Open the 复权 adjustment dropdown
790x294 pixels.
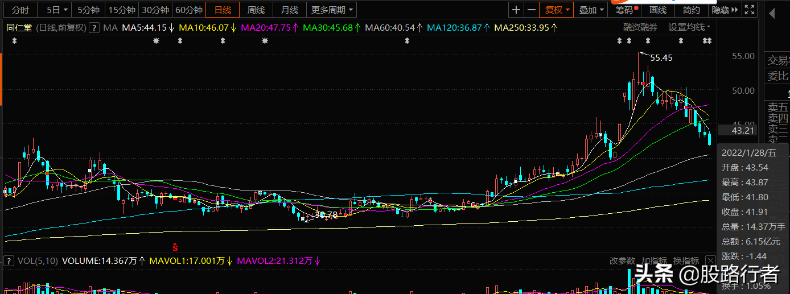pyautogui.click(x=557, y=10)
